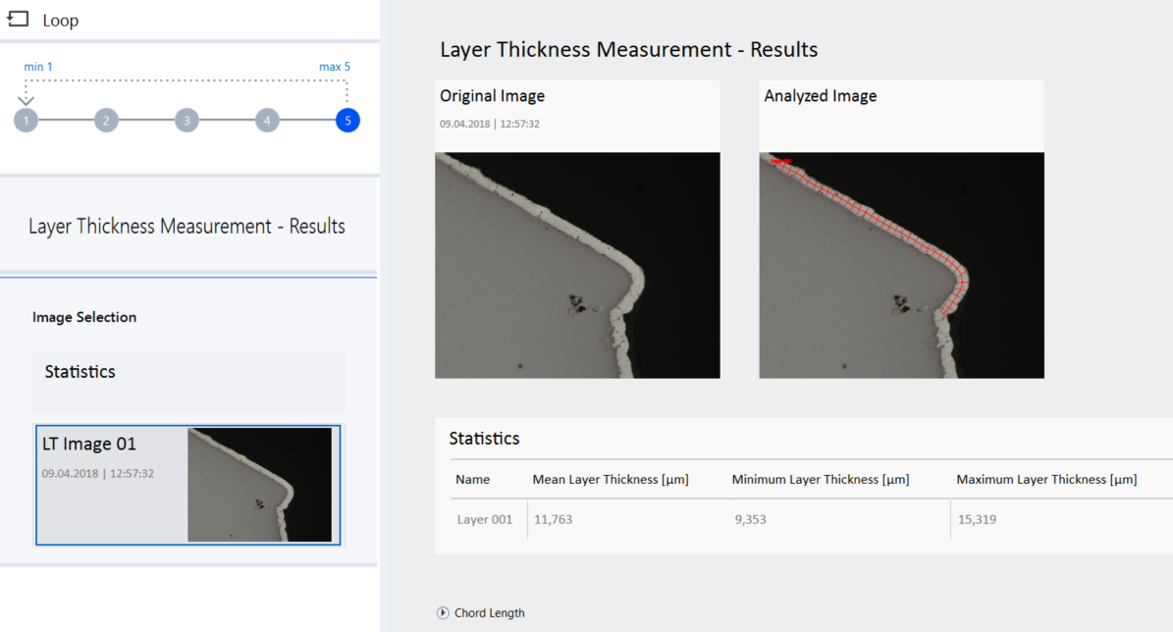Click loop step 3 circle
The width and height of the screenshot is (1173, 632).
point(187,120)
